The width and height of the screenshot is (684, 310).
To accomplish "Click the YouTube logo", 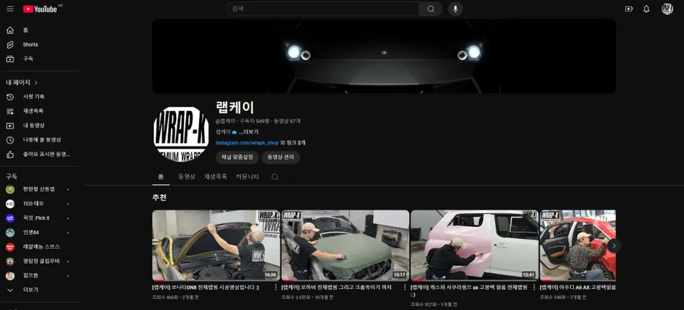I will click(40, 9).
